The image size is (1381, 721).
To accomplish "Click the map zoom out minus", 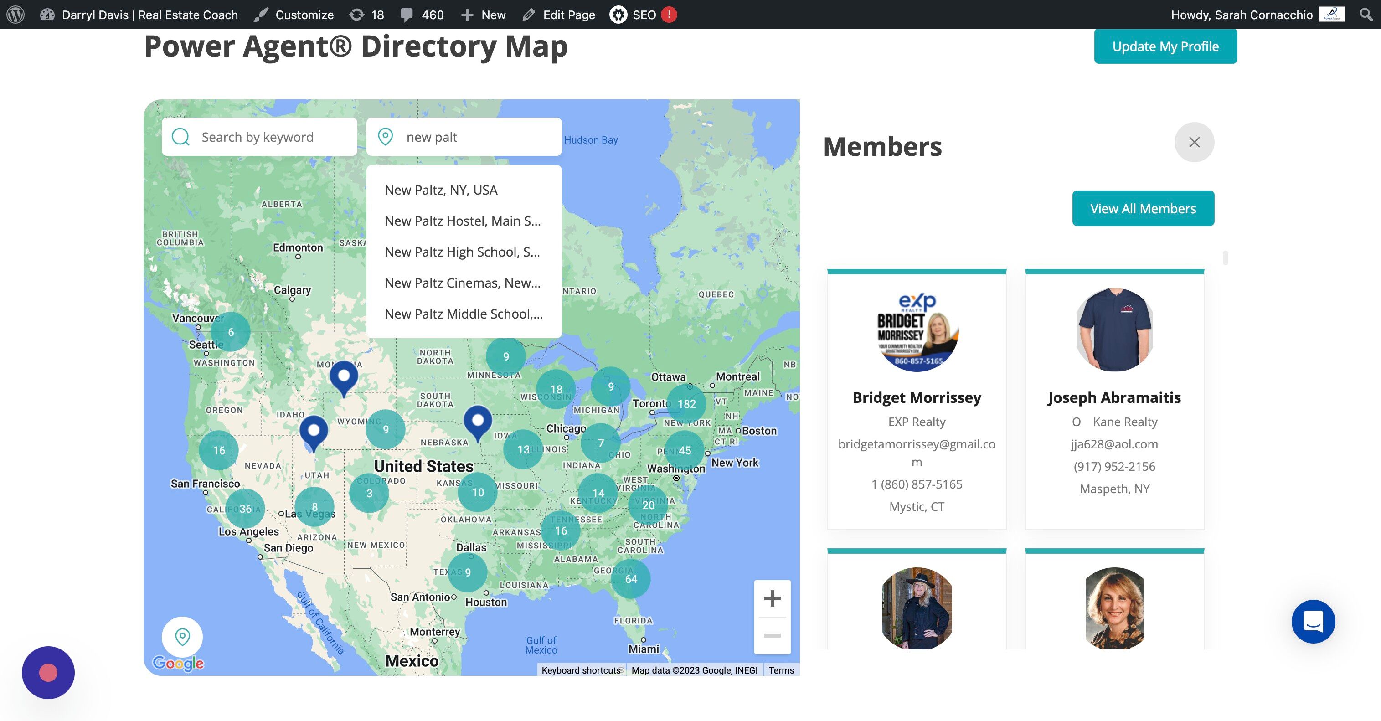I will [772, 636].
